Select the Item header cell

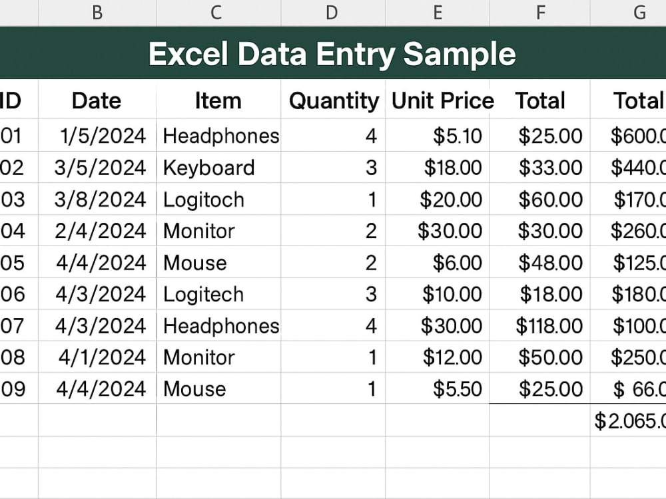[218, 100]
